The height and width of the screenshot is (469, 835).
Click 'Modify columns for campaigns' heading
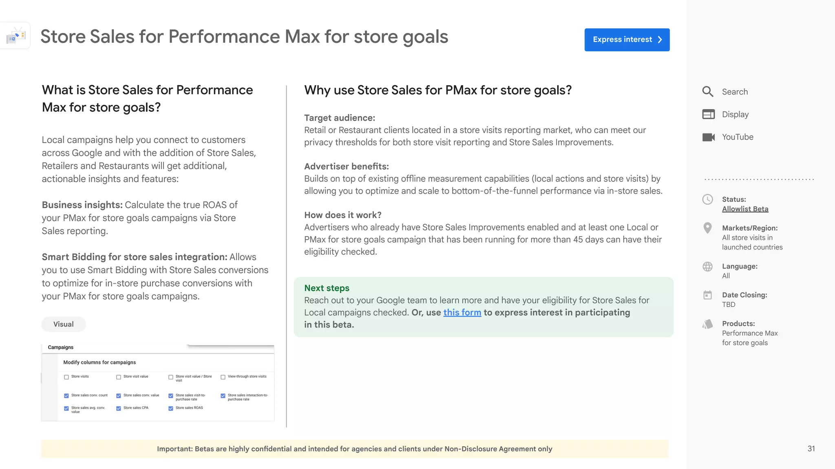click(x=99, y=362)
